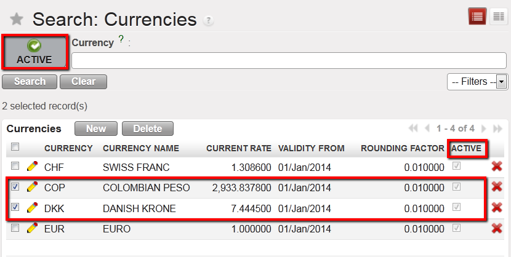Toggle the ACTIVE filter button
This screenshot has width=511, height=257.
point(34,52)
